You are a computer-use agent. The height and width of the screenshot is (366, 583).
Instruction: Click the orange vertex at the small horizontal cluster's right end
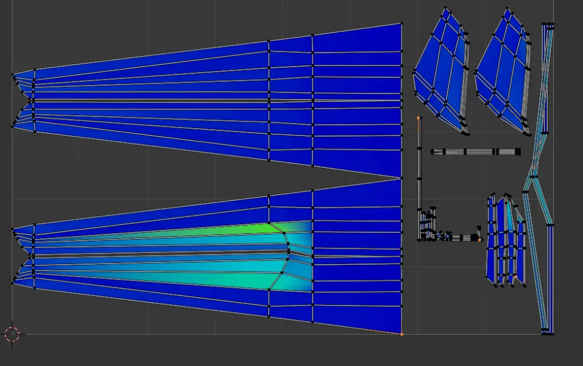click(479, 240)
